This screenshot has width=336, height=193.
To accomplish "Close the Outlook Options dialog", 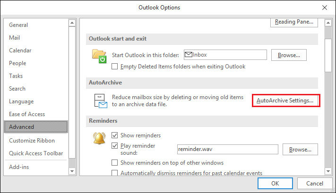I will [x=325, y=8].
